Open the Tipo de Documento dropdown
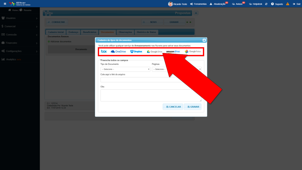Viewport: 302px width, 170px height. [125, 69]
